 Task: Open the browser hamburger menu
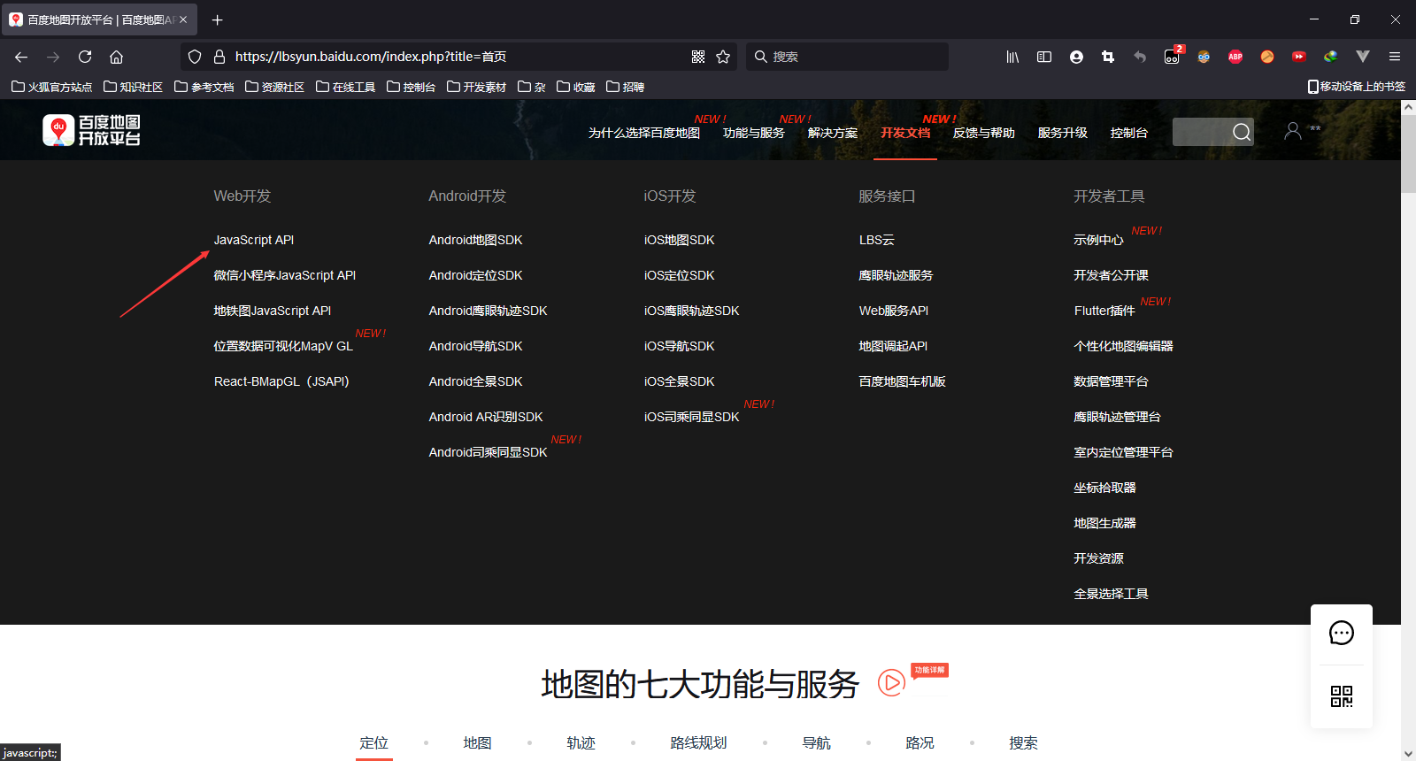pyautogui.click(x=1395, y=57)
